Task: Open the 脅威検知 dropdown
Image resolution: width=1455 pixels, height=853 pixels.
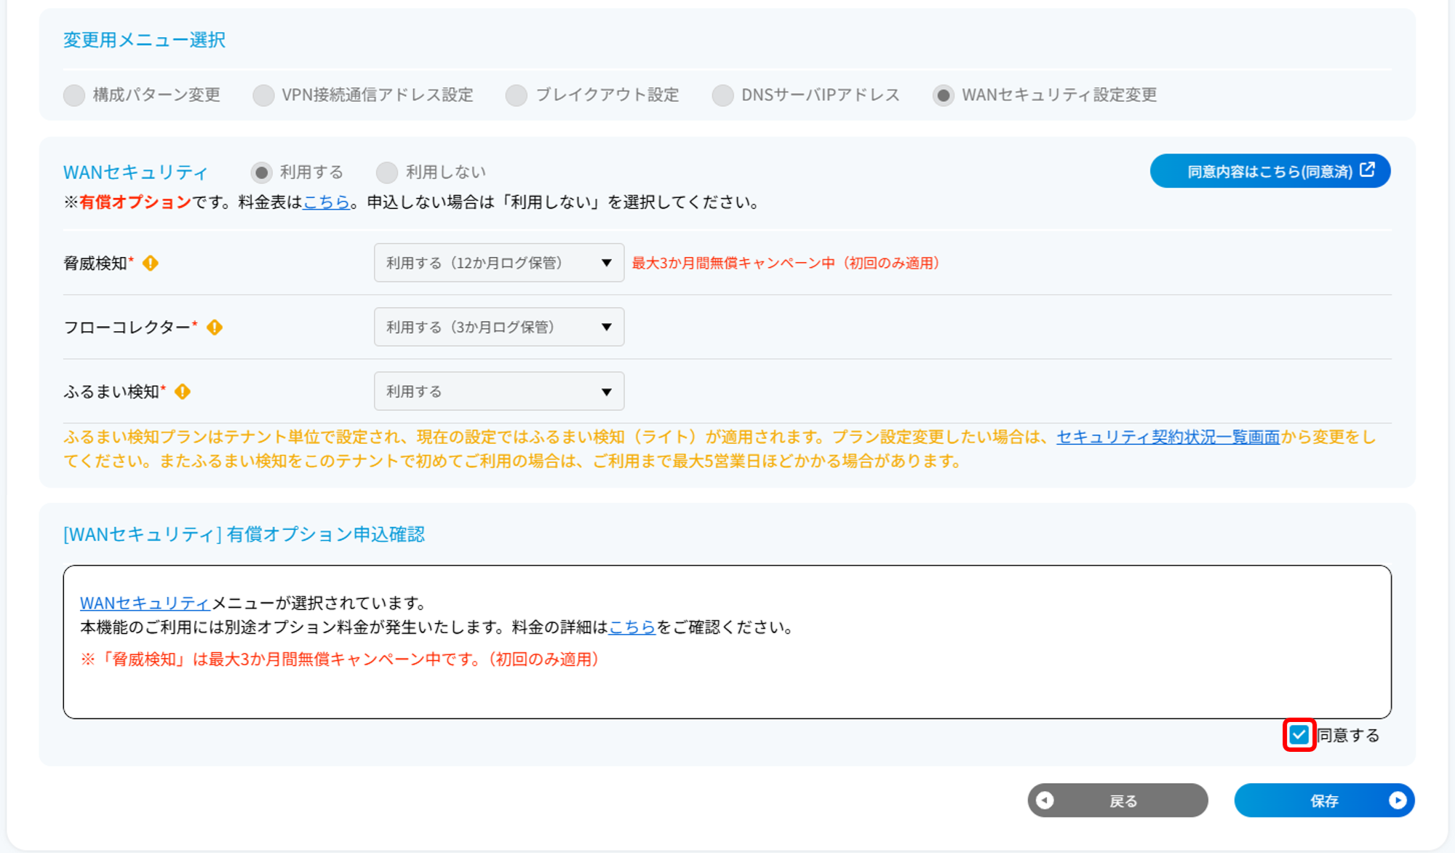Action: pyautogui.click(x=499, y=263)
